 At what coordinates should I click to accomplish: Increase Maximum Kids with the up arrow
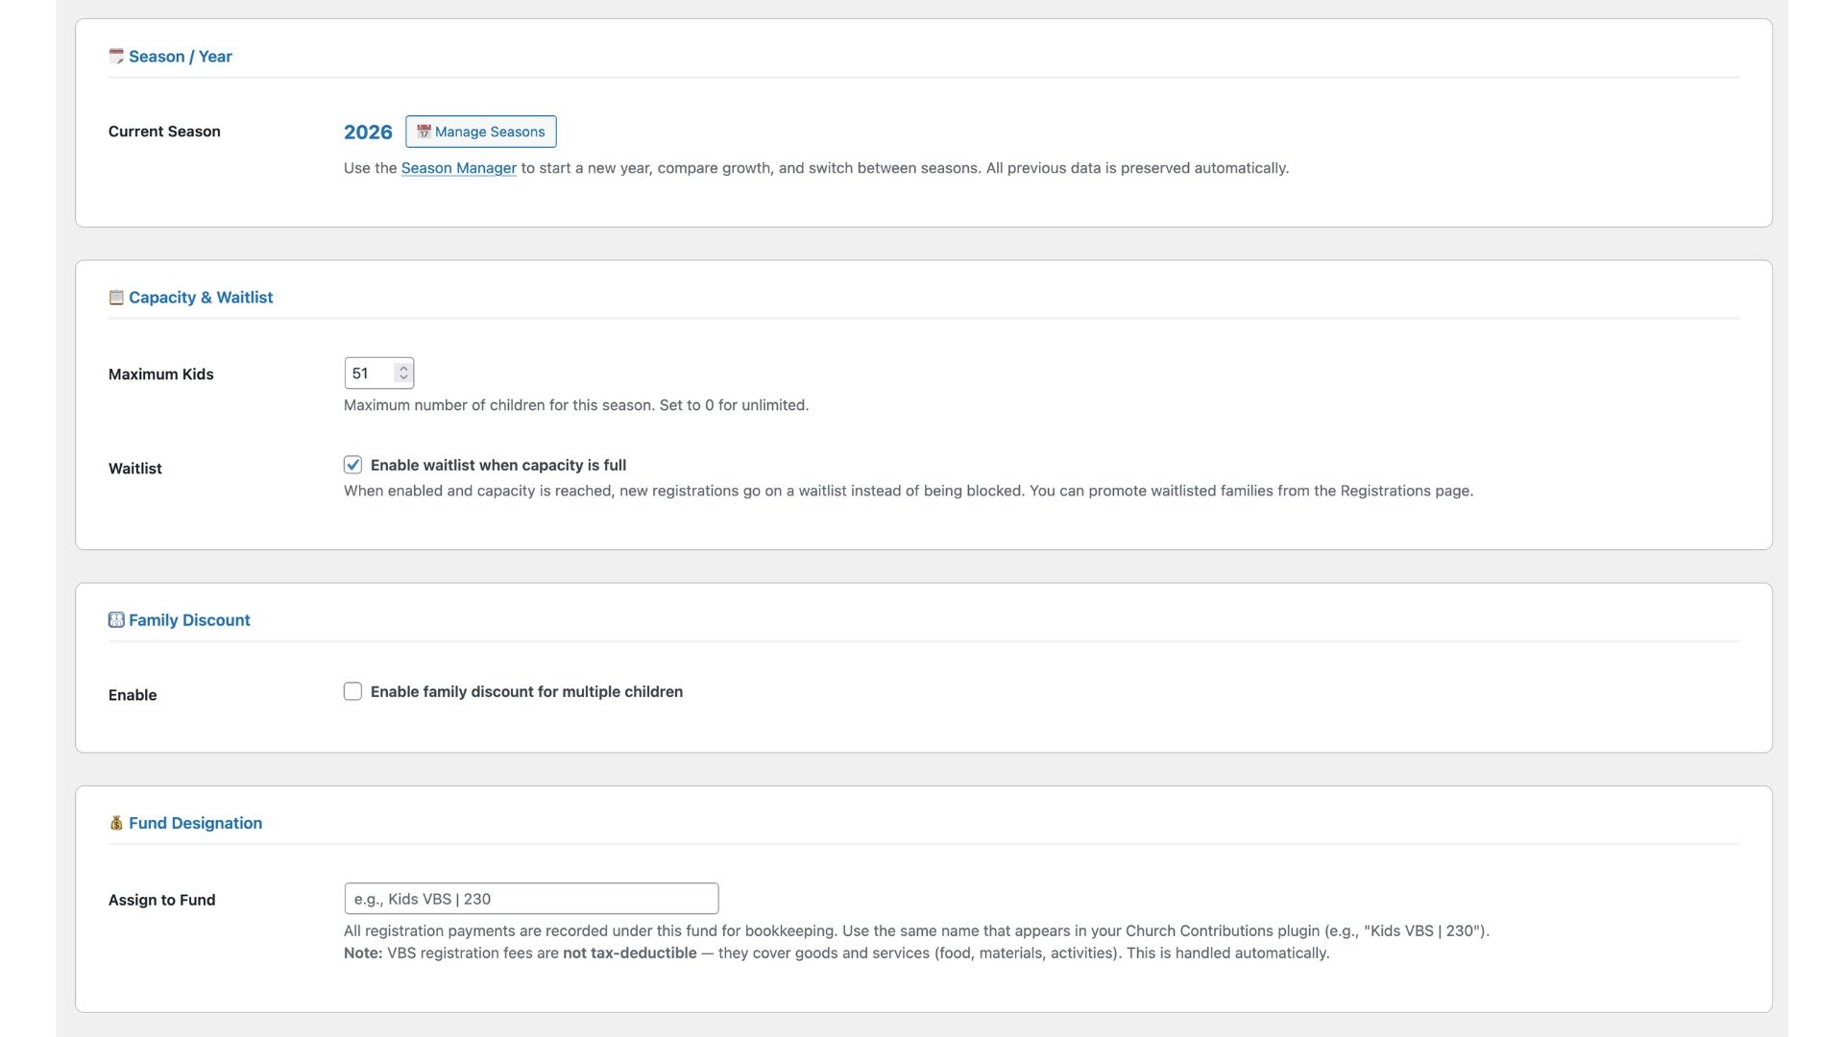tap(403, 367)
